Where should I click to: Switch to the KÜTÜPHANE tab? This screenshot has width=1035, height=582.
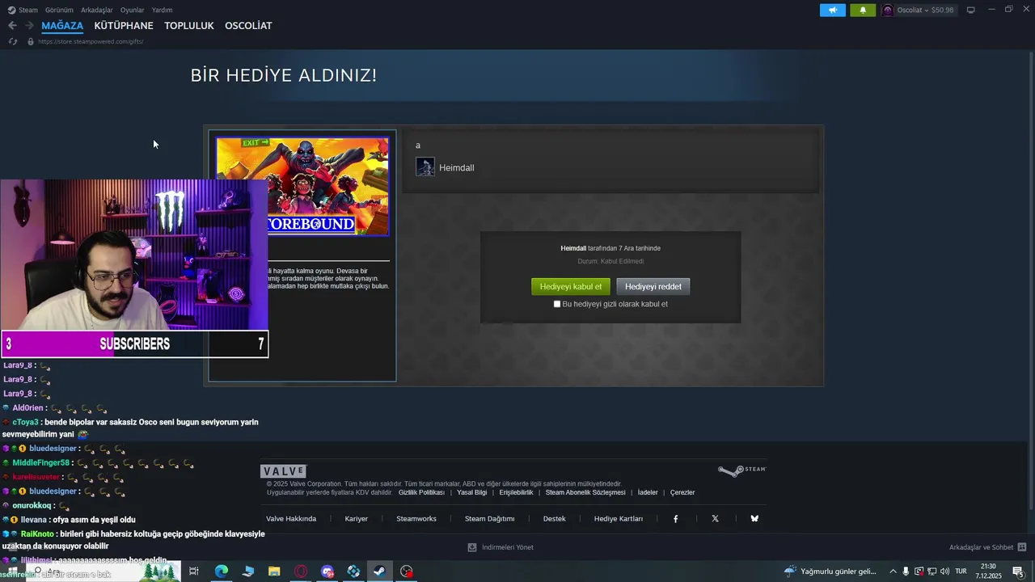tap(124, 26)
